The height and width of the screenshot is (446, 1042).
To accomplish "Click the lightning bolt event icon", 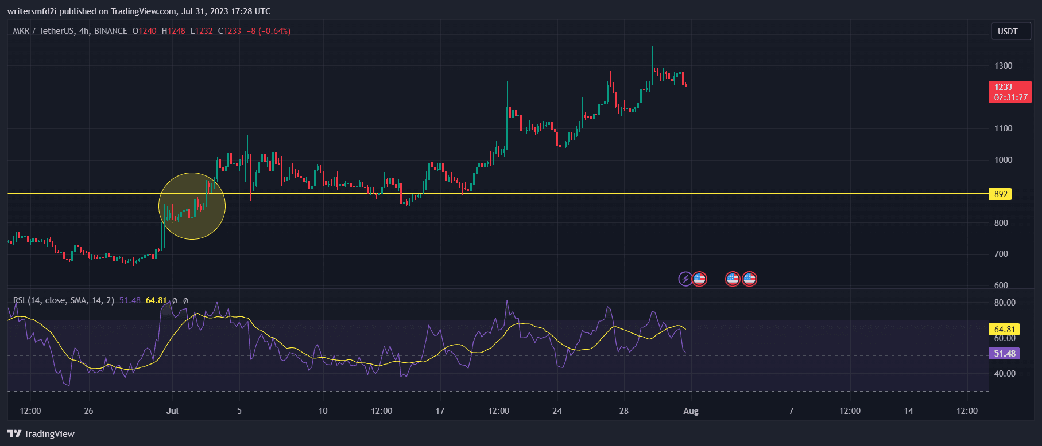I will tap(685, 279).
